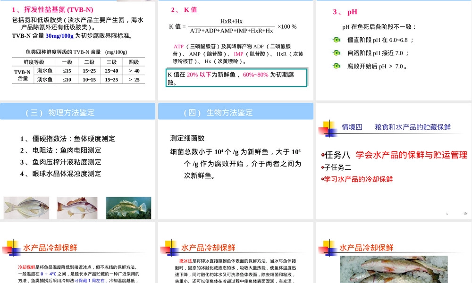Click list item 3、鱼肉压榨汁液粘度测定
This screenshot has height=283, width=472.
click(x=60, y=162)
